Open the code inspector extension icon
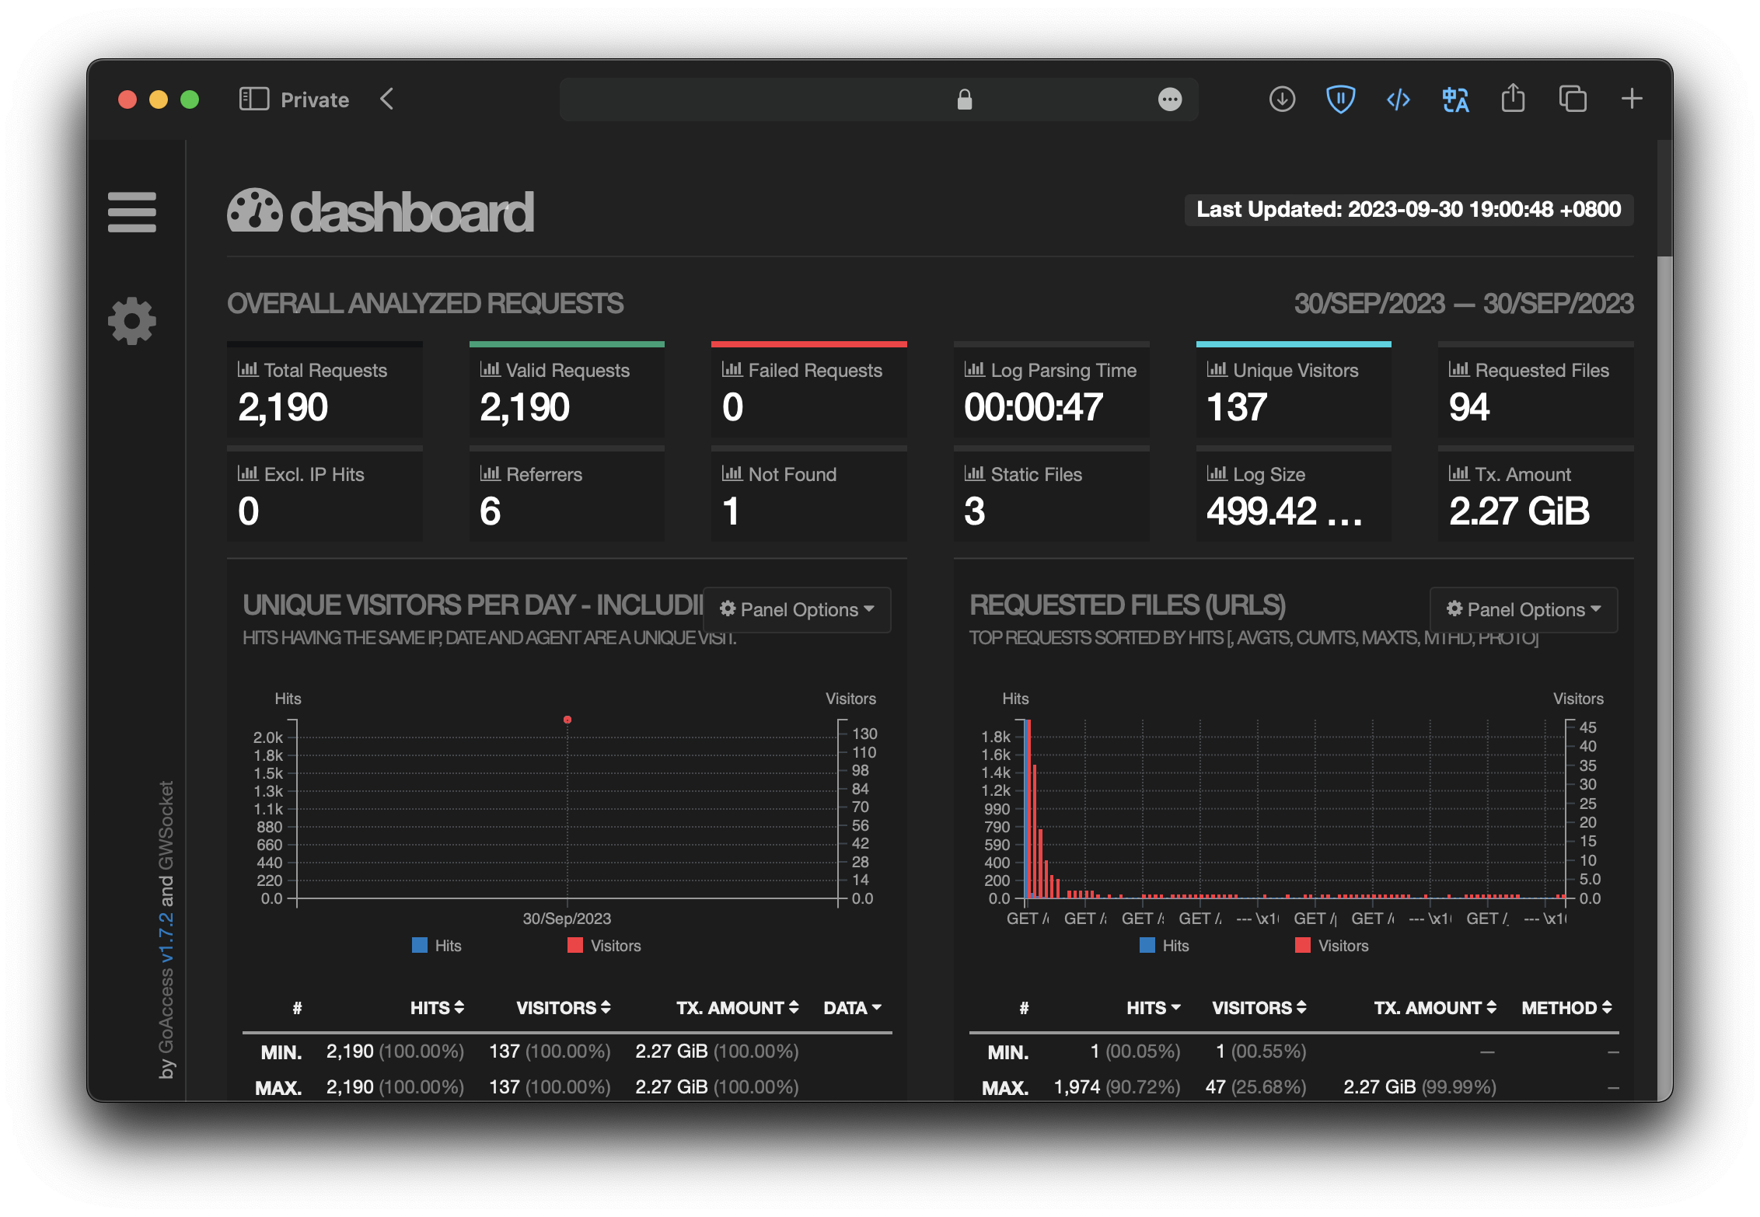The height and width of the screenshot is (1217, 1760). coord(1398,99)
